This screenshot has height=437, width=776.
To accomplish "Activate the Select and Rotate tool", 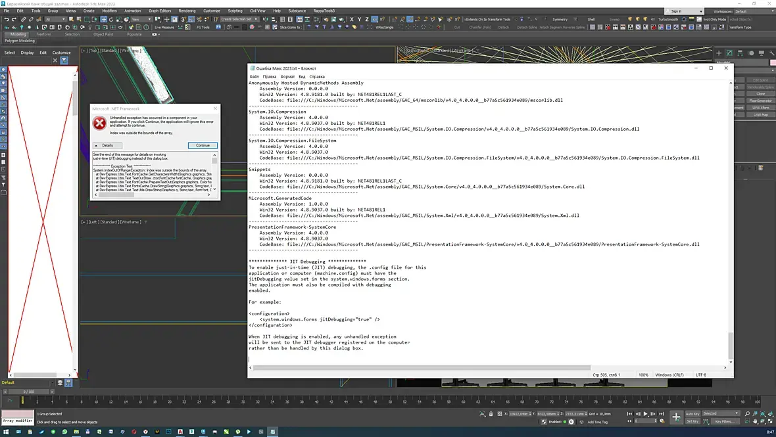I will pyautogui.click(x=111, y=19).
